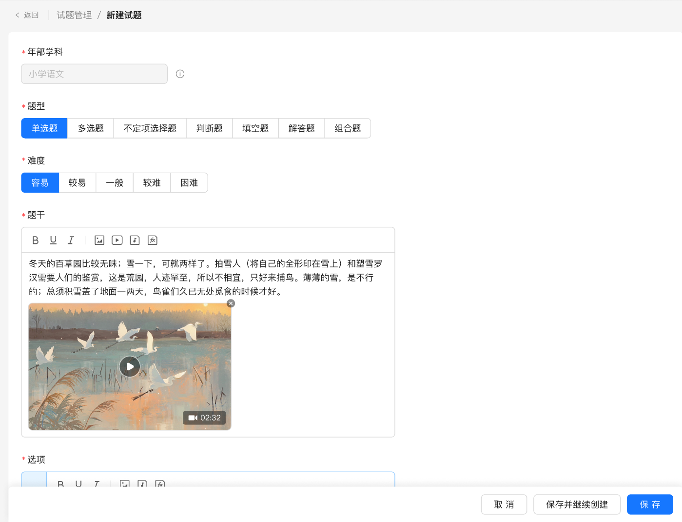This screenshot has width=682, height=522.
Task: Toggle underline in 题干 editor toolbar
Action: click(53, 240)
